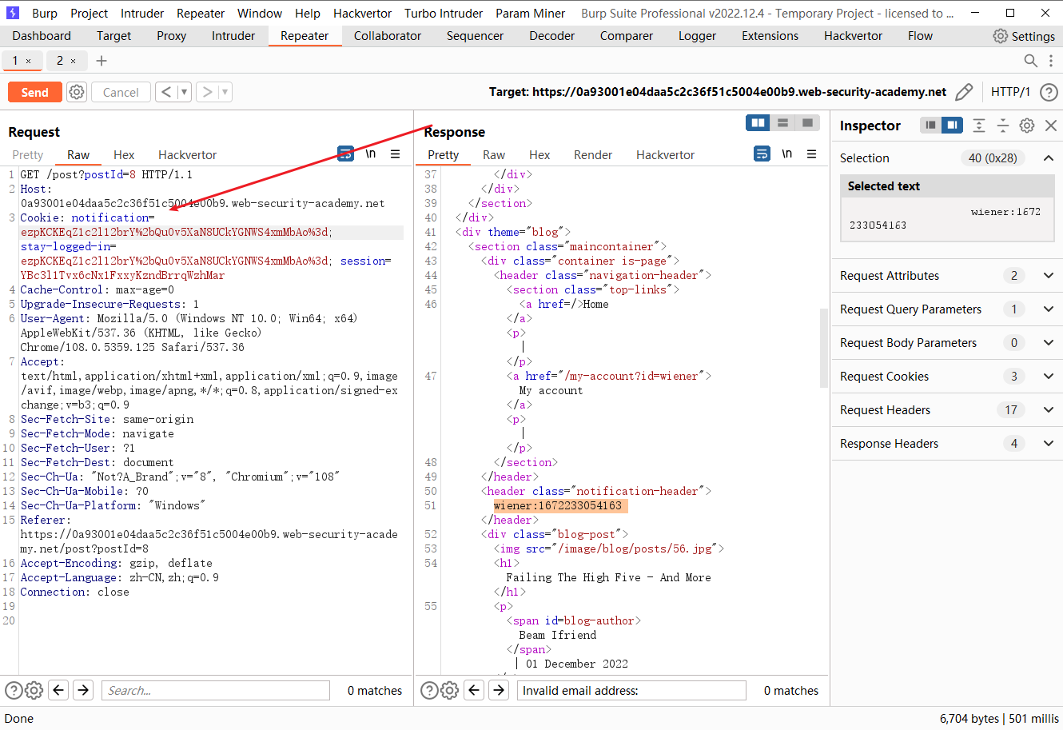The height and width of the screenshot is (730, 1063).
Task: Edit target with pencil icon
Action: (964, 92)
